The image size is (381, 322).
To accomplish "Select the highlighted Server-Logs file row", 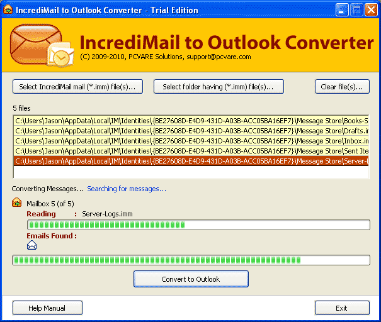I will [x=191, y=161].
